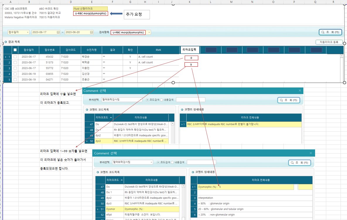
Task: Click the 자동리마크 등록 button
Action: coord(329,42)
